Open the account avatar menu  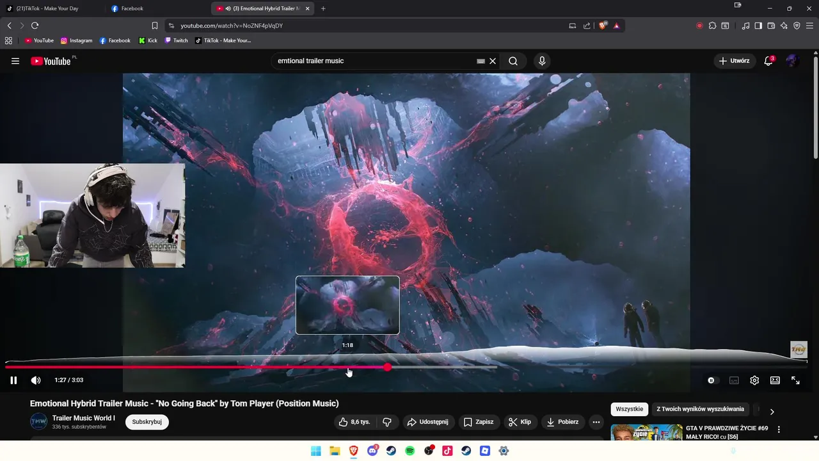click(x=793, y=61)
